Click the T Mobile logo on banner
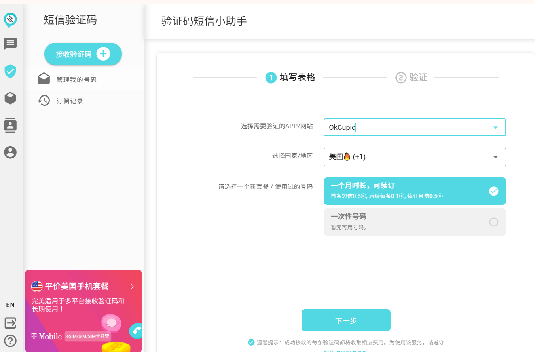535x352 pixels. [x=46, y=337]
